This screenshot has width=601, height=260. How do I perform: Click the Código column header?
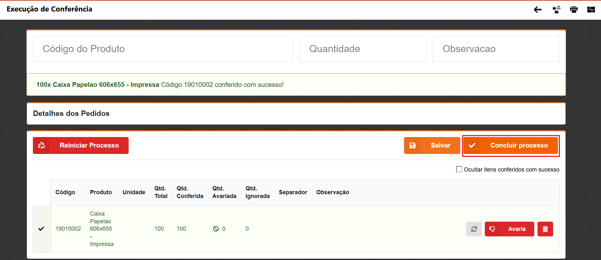[x=65, y=192]
